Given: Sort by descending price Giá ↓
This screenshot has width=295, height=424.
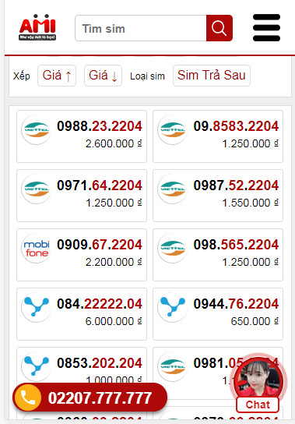Looking at the screenshot, I should pos(103,76).
